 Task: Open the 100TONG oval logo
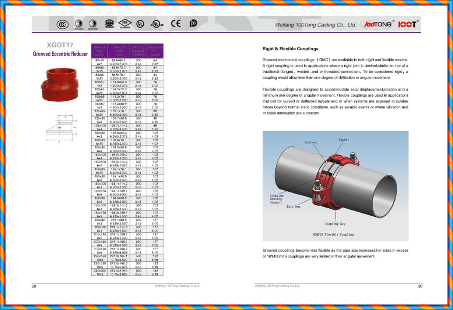pyautogui.click(x=377, y=24)
